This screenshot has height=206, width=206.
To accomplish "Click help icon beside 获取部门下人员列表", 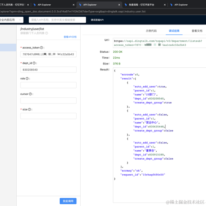I will pyautogui.click(x=47, y=33).
